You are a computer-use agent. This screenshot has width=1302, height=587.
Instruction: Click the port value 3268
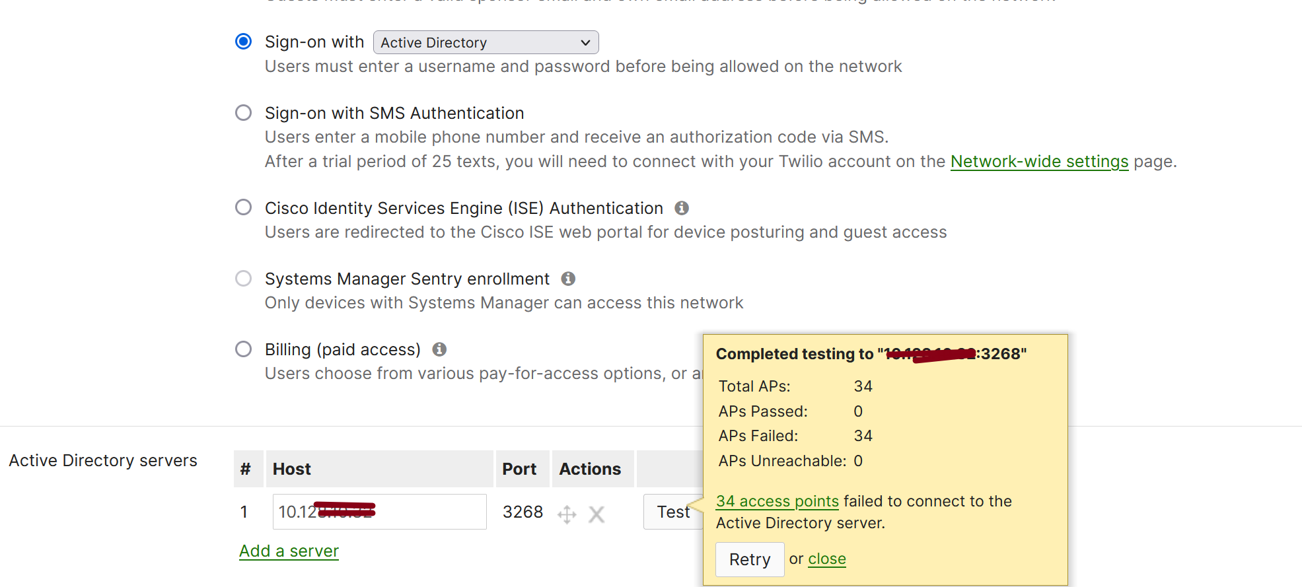point(523,512)
